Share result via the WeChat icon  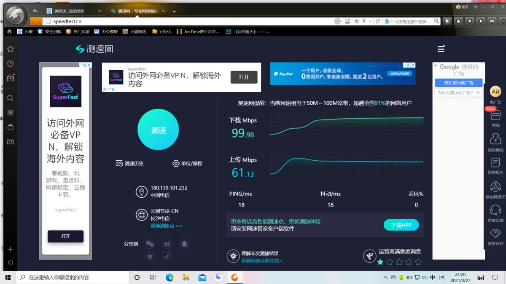coord(150,244)
